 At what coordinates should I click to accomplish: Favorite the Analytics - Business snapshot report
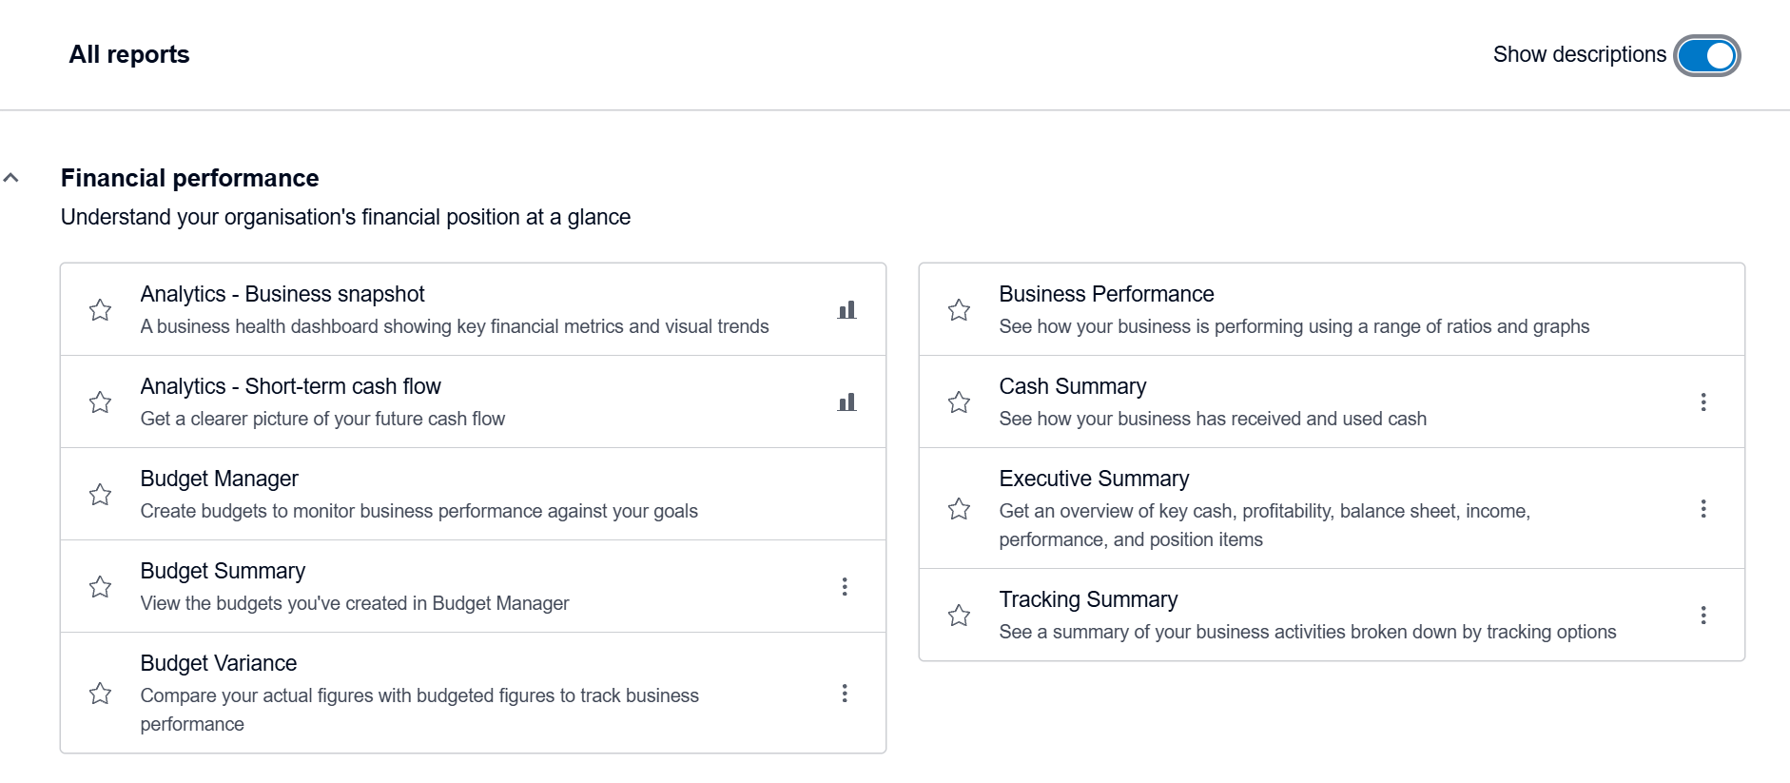100,310
